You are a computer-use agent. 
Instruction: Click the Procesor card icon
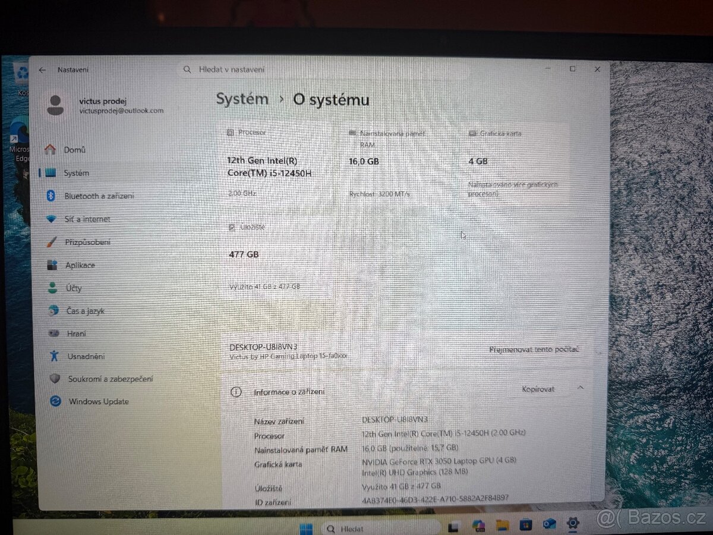click(231, 133)
